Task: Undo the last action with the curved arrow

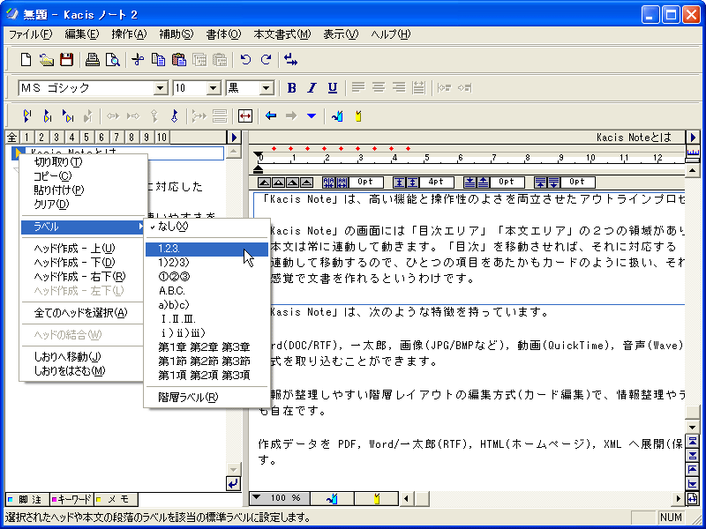Action: [x=245, y=59]
